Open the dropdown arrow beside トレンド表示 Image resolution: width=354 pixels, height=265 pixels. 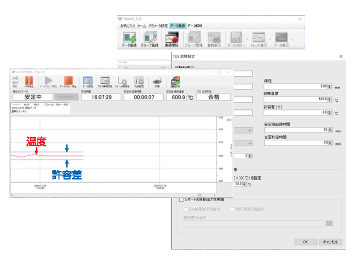click(270, 39)
